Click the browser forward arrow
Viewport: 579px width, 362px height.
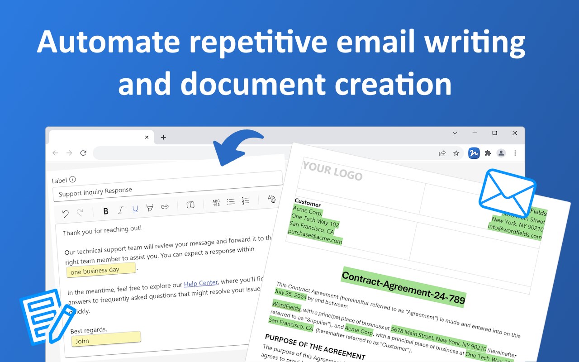[x=69, y=153]
